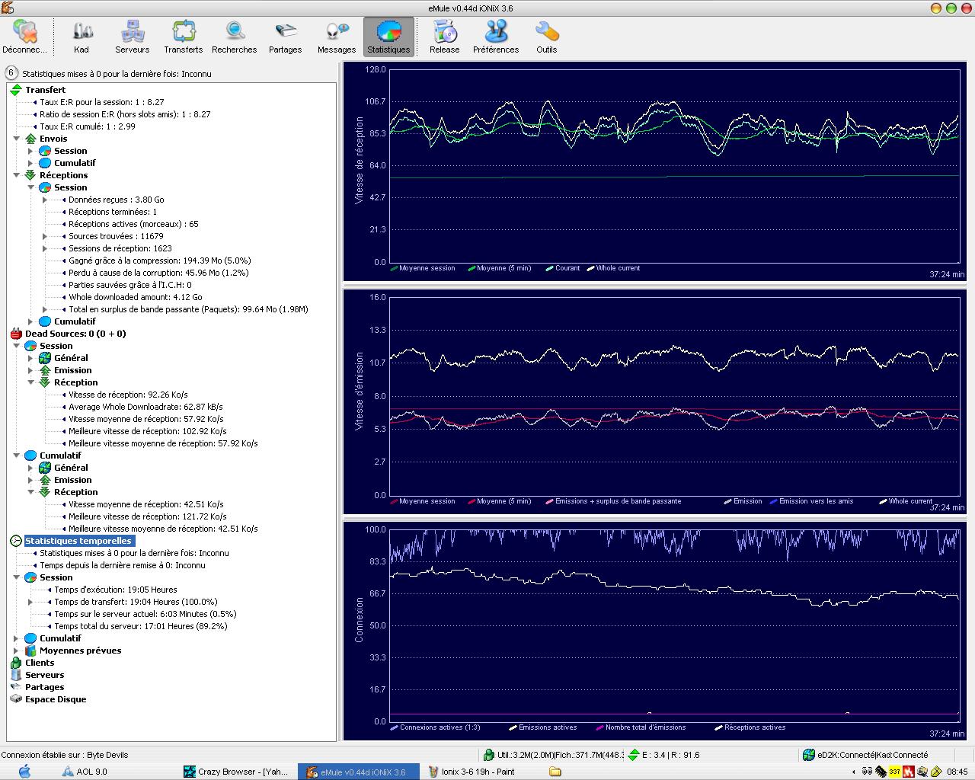The image size is (975, 780).
Task: Click the Statistiques temporelles clock icon
Action: pyautogui.click(x=16, y=541)
